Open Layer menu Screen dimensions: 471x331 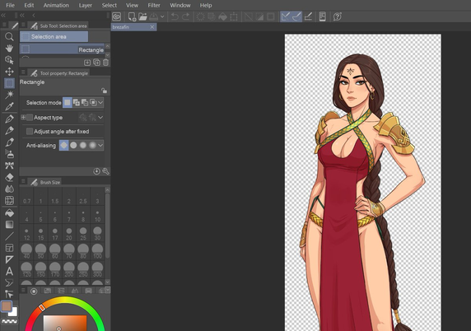click(x=86, y=6)
